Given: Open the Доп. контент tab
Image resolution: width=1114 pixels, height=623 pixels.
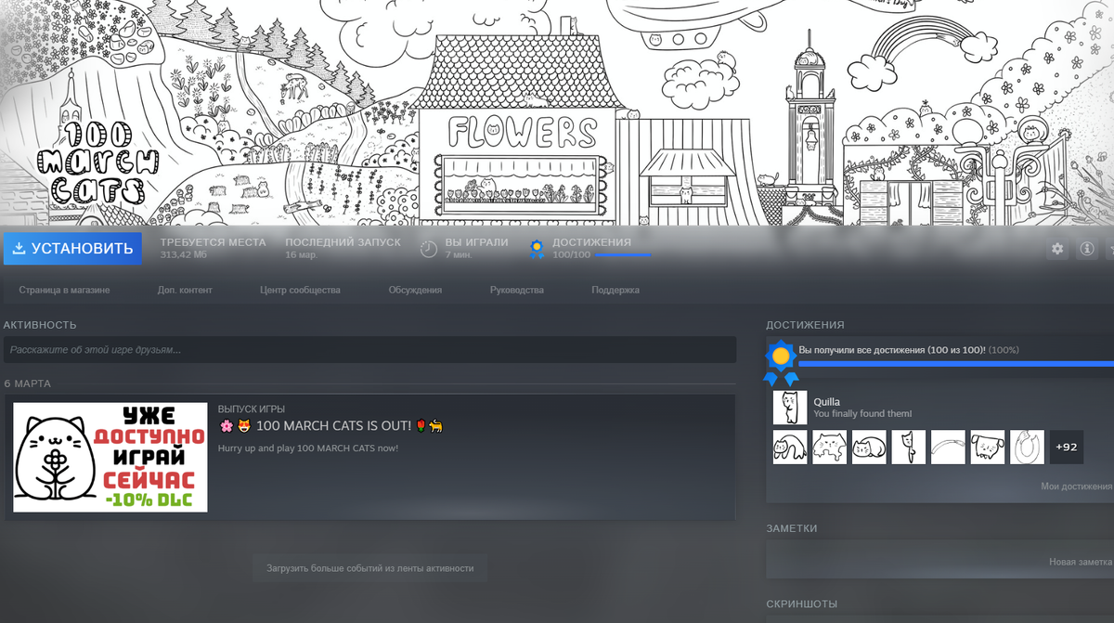Looking at the screenshot, I should (x=185, y=290).
